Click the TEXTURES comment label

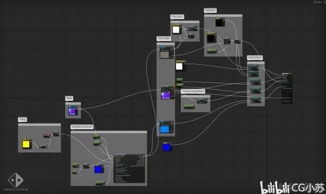(164, 39)
